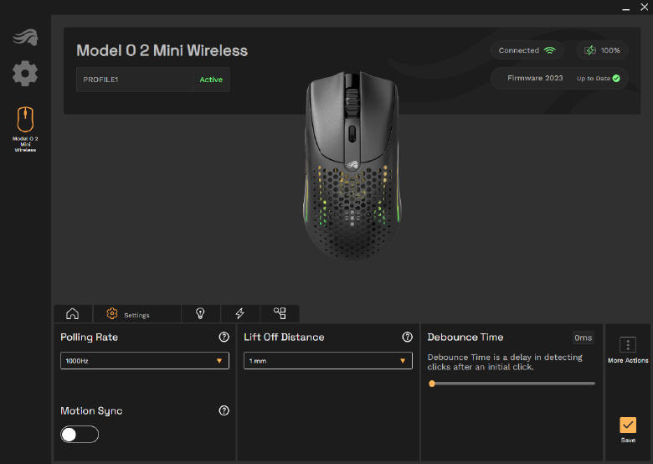This screenshot has width=653, height=464.
Task: Expand the Polling Rate 1000Hz dropdown
Action: [145, 361]
